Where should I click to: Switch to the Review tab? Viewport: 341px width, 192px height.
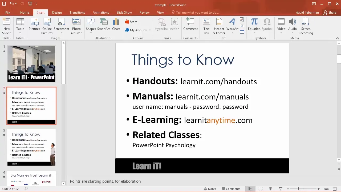click(x=144, y=13)
